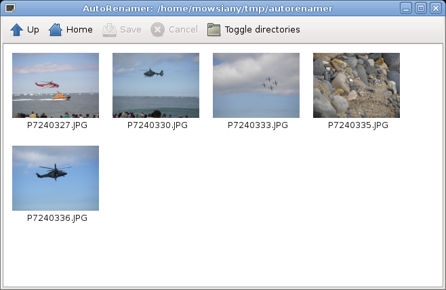Image resolution: width=446 pixels, height=290 pixels.
Task: Click filename P7240336.JPG
Action: (x=57, y=218)
